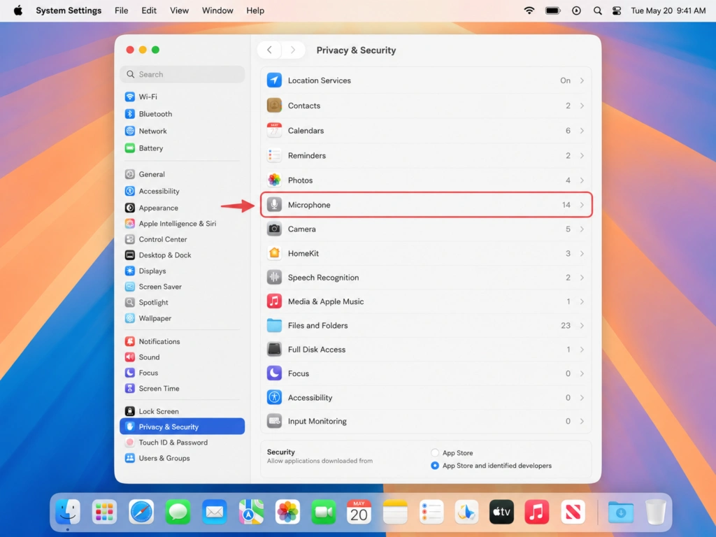The width and height of the screenshot is (716, 537).
Task: Expand the Focus privacy row chevron
Action: [x=582, y=373]
